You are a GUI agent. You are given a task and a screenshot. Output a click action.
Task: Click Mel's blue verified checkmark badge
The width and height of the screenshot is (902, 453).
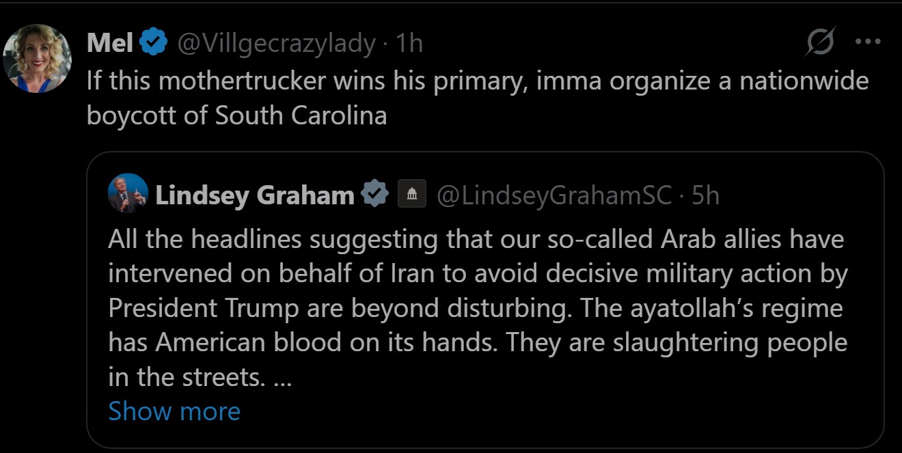154,44
